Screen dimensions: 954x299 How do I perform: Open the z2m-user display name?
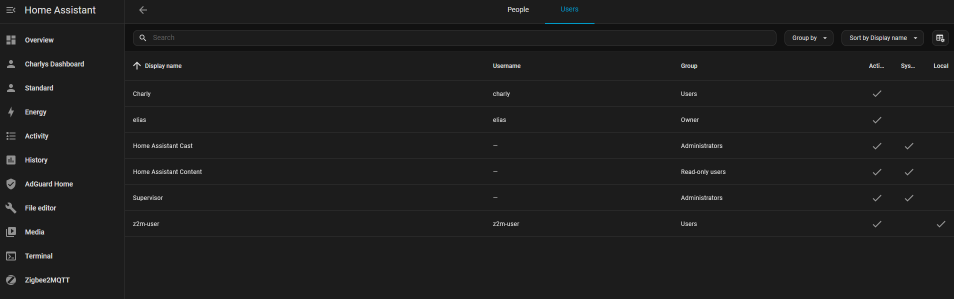coord(146,224)
